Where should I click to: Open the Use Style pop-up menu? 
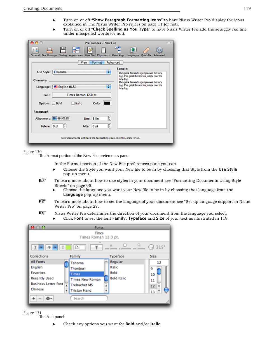pyautogui.click(x=82, y=72)
